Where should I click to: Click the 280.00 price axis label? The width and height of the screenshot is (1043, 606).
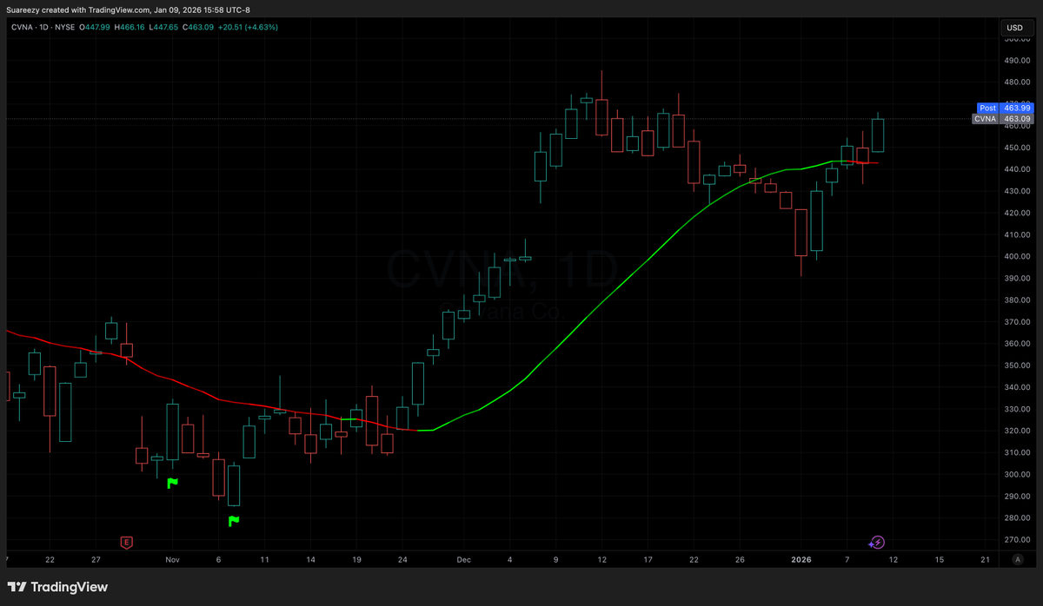pyautogui.click(x=1016, y=518)
